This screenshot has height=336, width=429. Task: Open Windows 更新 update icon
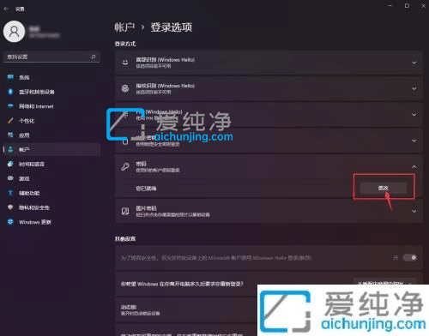(10, 222)
